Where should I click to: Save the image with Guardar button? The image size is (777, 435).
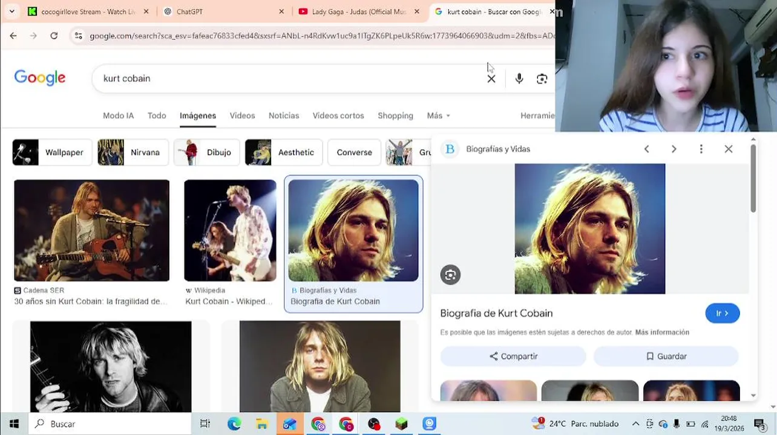[x=666, y=356]
